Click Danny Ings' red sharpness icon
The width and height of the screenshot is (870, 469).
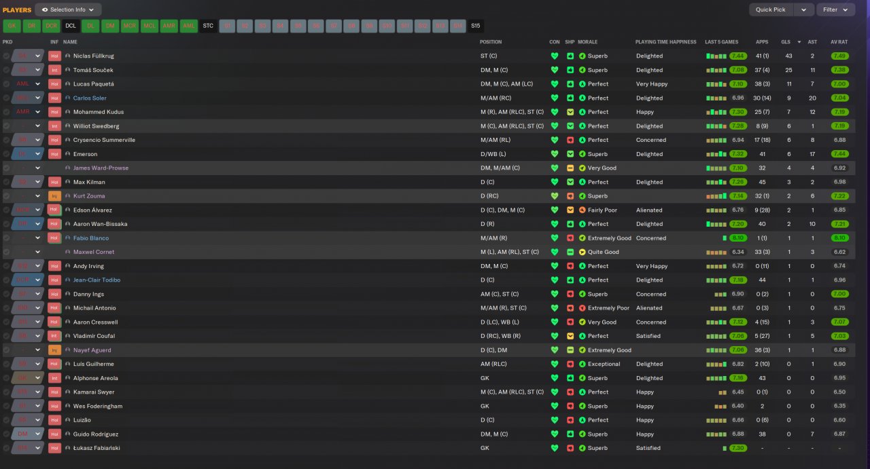[570, 294]
